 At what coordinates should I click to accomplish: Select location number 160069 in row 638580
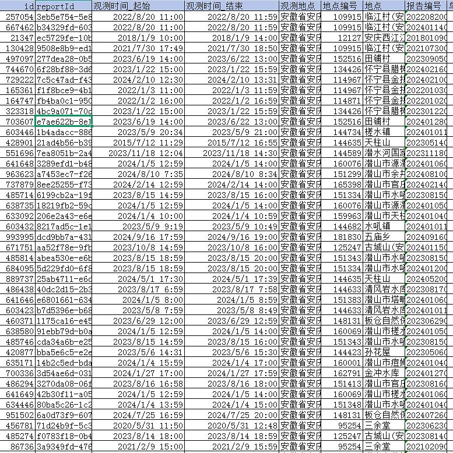[342, 331]
